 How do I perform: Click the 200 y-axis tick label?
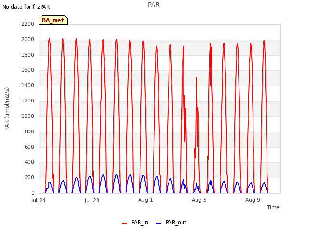29,178
